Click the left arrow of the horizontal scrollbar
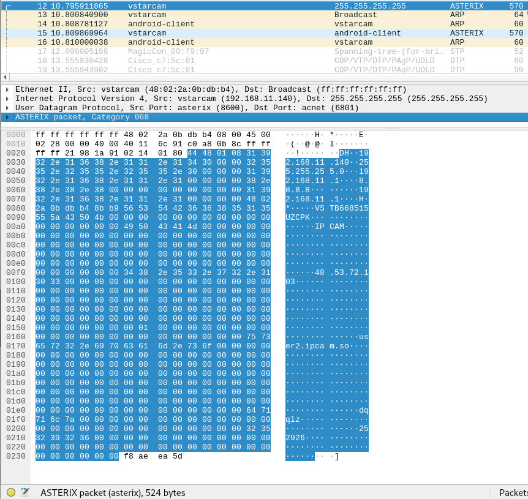 point(5,77)
